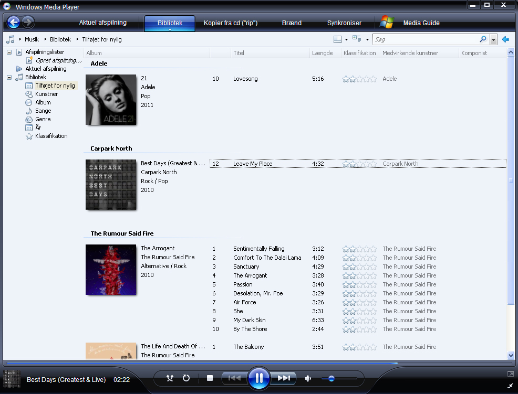
Task: Collapse the Bibliotek tree node
Action: (9, 77)
